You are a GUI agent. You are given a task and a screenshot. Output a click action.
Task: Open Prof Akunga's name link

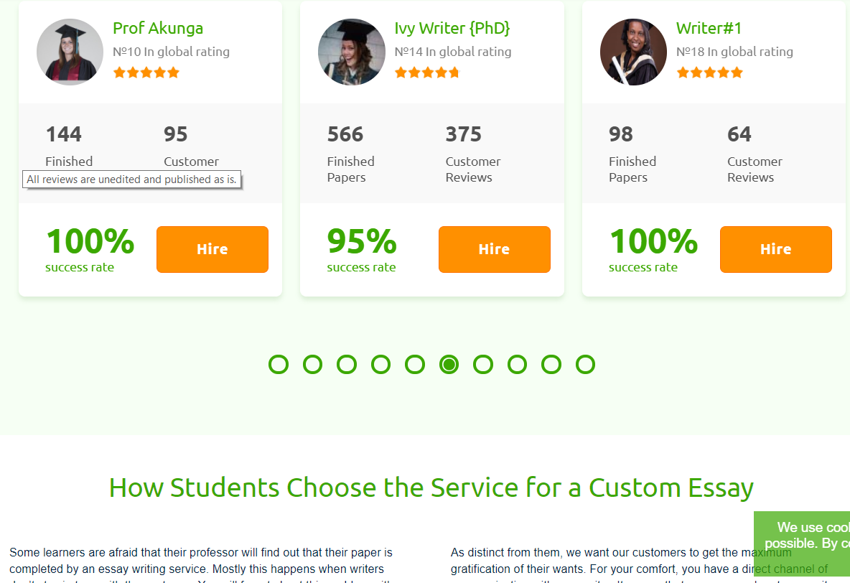158,28
